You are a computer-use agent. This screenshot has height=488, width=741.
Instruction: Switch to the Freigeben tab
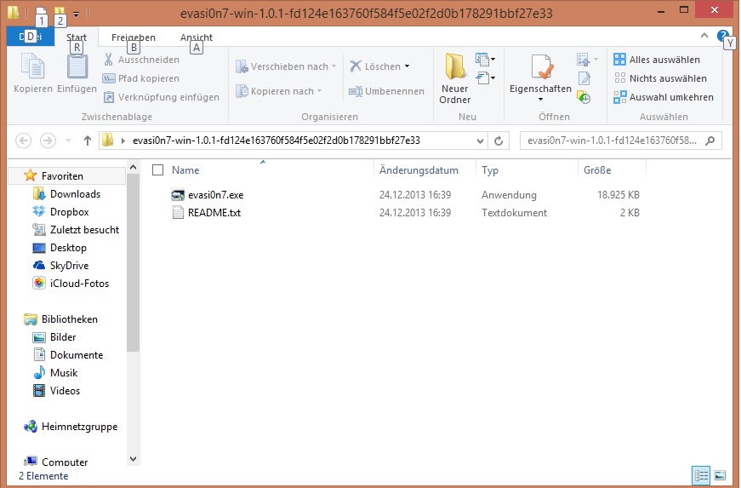click(134, 37)
